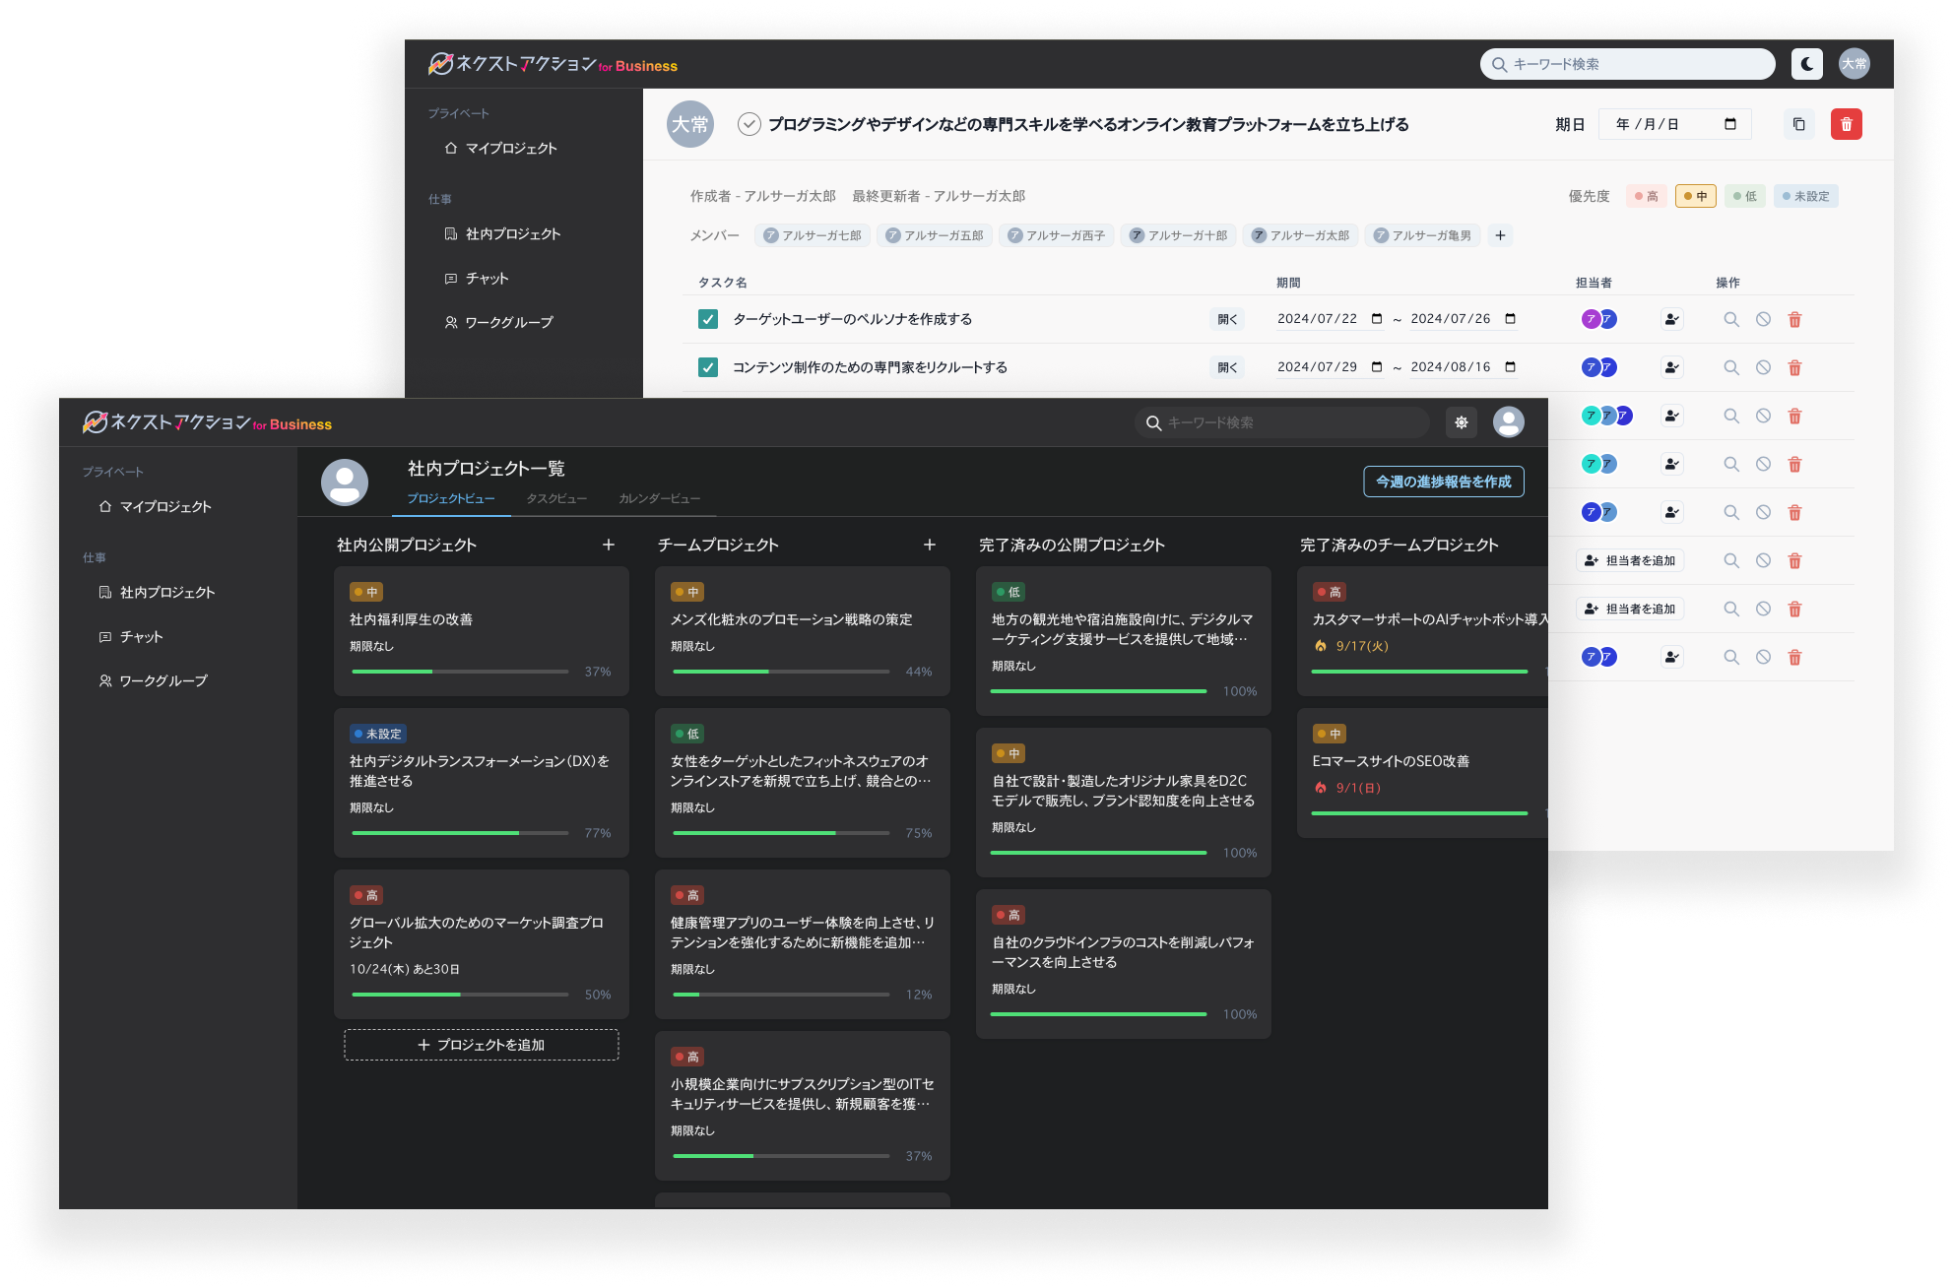Open the 大常 user avatar in back window header

coord(1854,64)
